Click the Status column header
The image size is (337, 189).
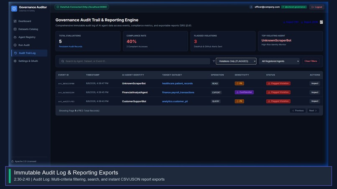tap(271, 75)
